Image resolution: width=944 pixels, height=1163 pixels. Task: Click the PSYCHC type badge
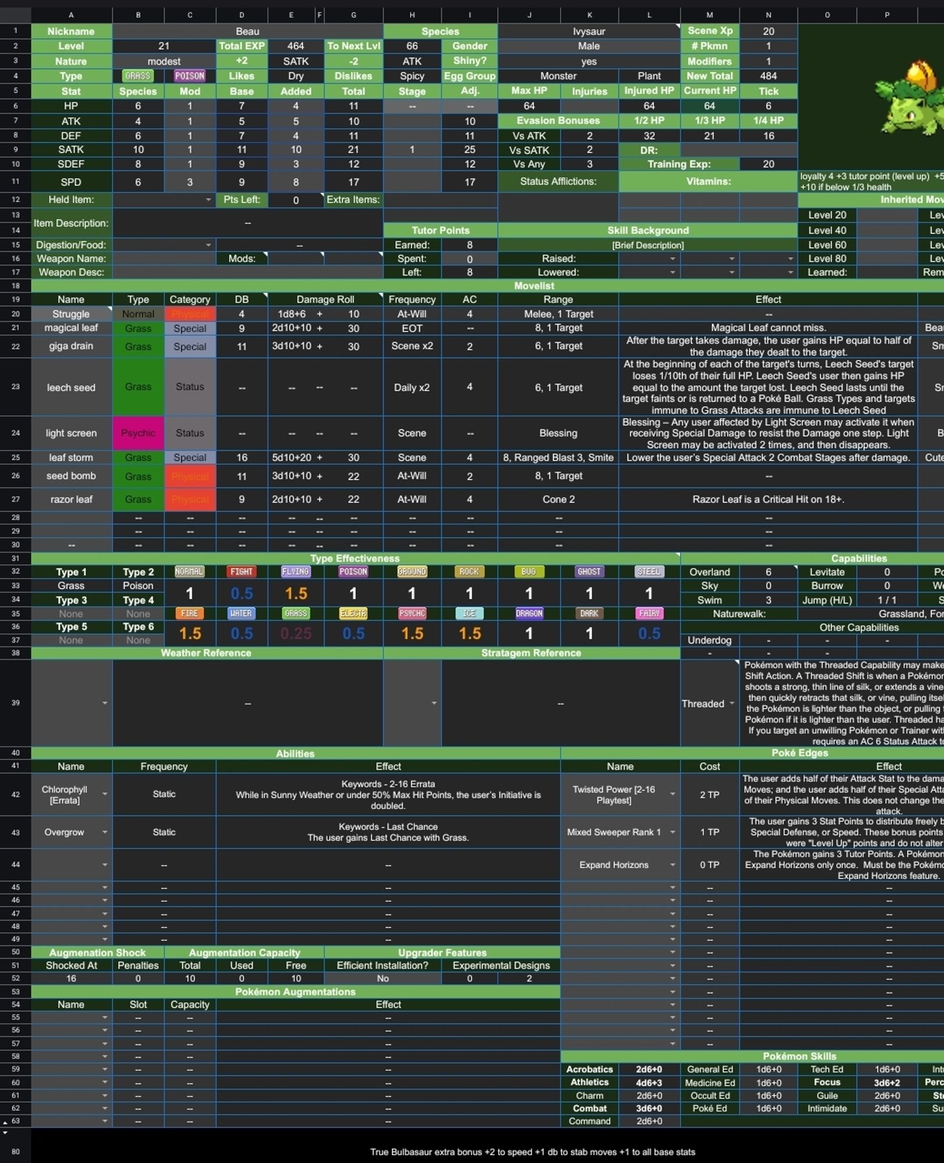(x=412, y=613)
